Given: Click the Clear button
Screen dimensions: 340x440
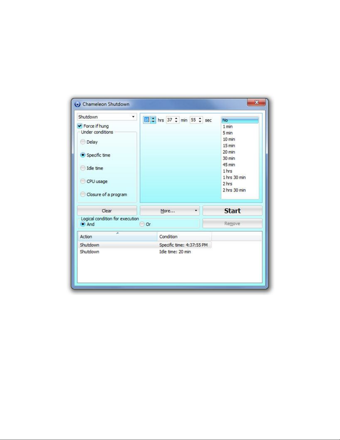Looking at the screenshot, I should (107, 211).
